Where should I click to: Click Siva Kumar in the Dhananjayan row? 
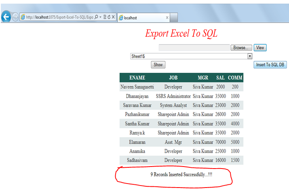point(203,96)
